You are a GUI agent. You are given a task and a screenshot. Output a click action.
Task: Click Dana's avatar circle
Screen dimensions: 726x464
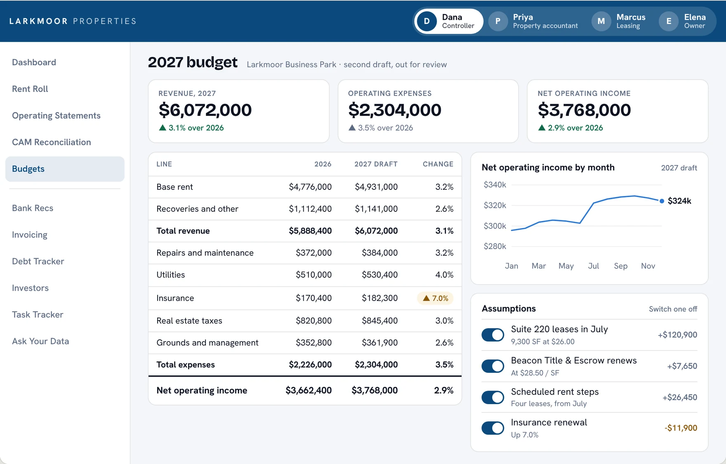(x=427, y=21)
